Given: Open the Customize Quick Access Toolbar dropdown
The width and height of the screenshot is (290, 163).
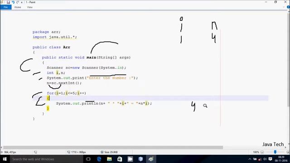Looking at the screenshot, I should coord(22,2).
